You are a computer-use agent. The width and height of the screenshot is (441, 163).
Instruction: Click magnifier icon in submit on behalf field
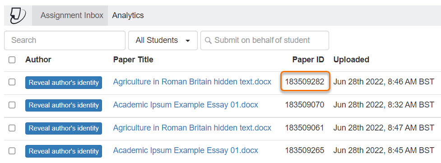[208, 40]
